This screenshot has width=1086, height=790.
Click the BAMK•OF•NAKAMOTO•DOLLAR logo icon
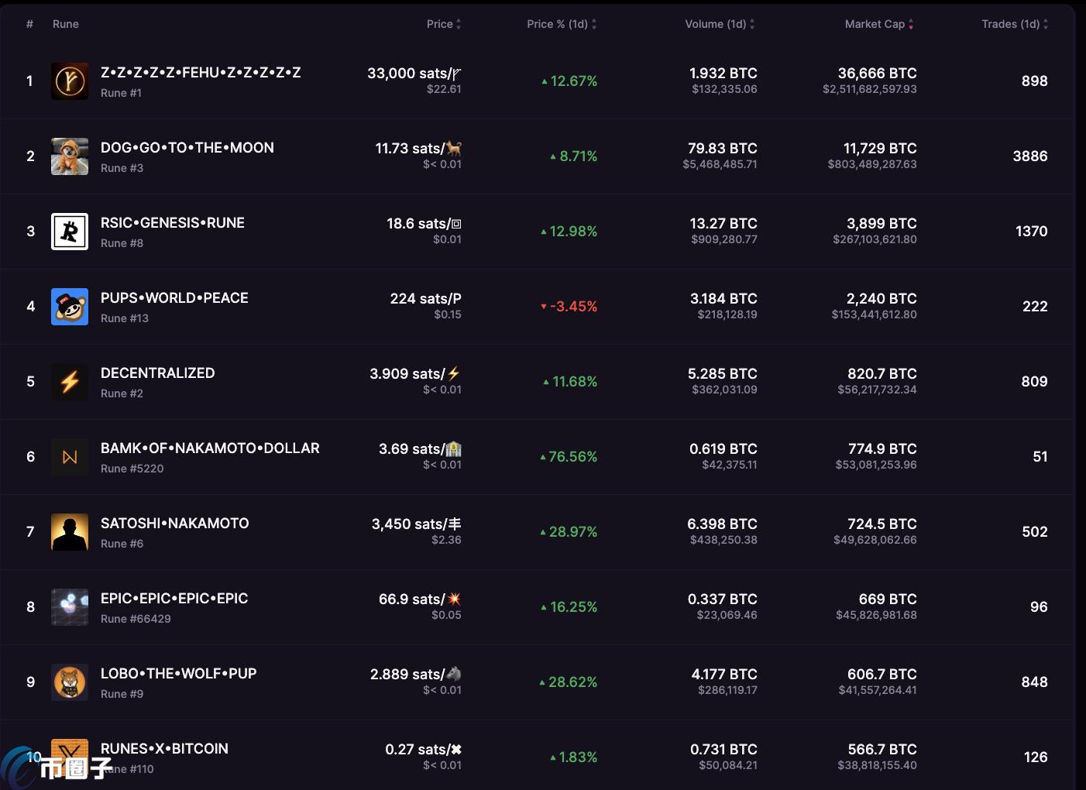70,457
